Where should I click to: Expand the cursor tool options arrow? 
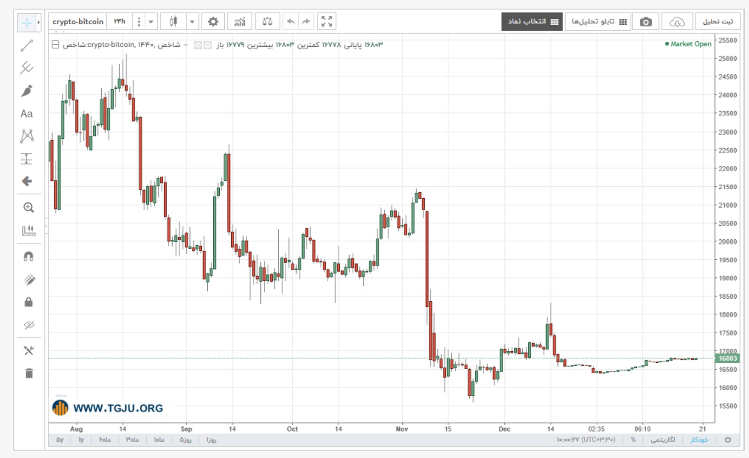point(39,22)
